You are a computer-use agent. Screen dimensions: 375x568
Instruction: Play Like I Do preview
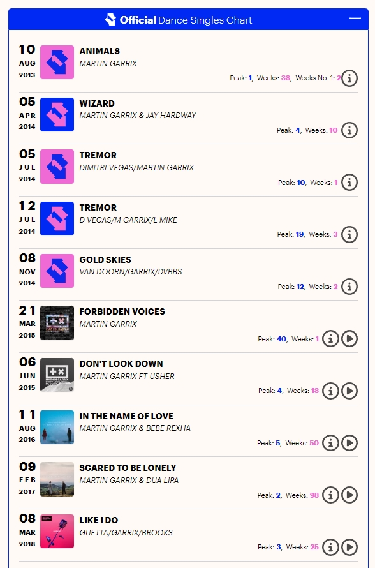349,547
